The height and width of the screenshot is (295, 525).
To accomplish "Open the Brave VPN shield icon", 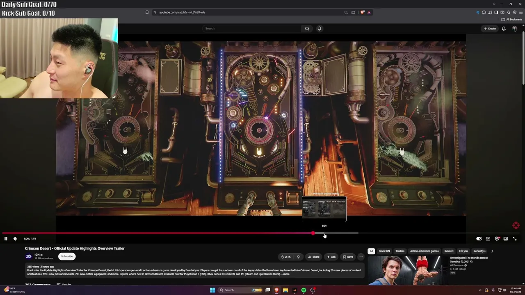I will coord(515,12).
